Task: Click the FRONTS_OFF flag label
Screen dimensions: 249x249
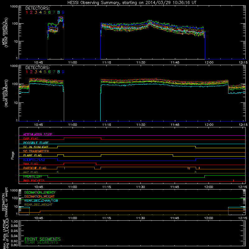Action: [33, 176]
